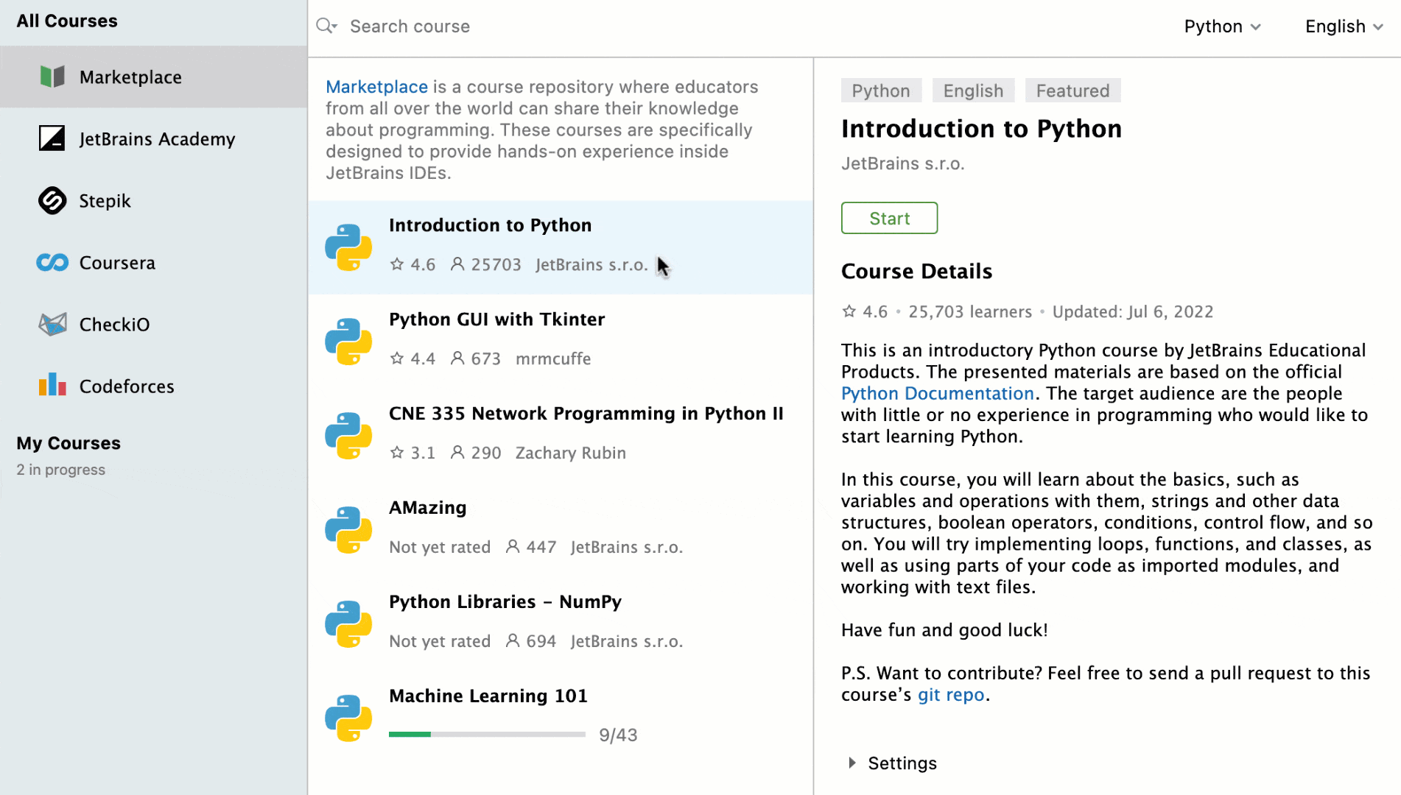Toggle the English tag filter
The width and height of the screenshot is (1401, 795).
tap(973, 90)
